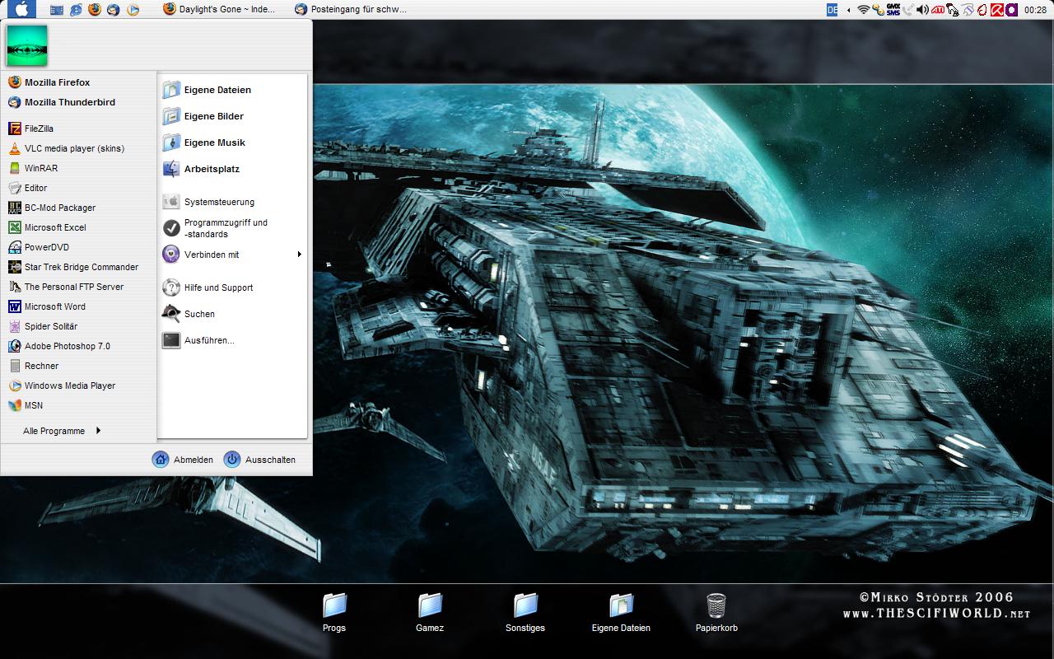Click the DE language indicator
1054x659 pixels.
pyautogui.click(x=832, y=10)
